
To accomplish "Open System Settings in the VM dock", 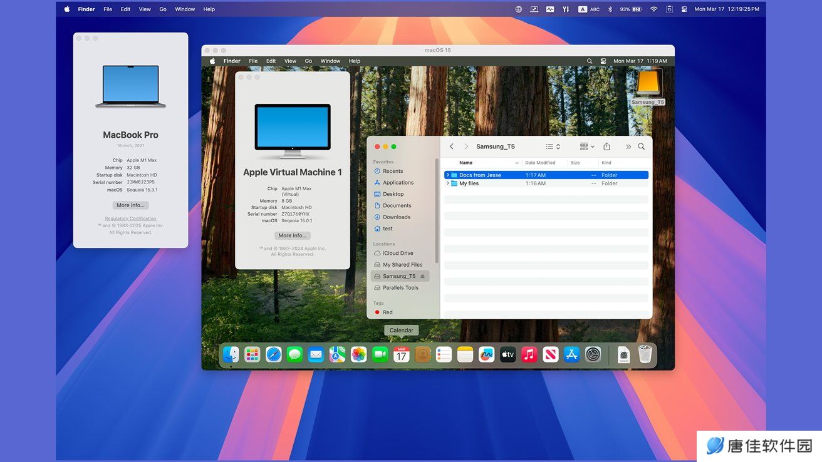I will pyautogui.click(x=593, y=355).
